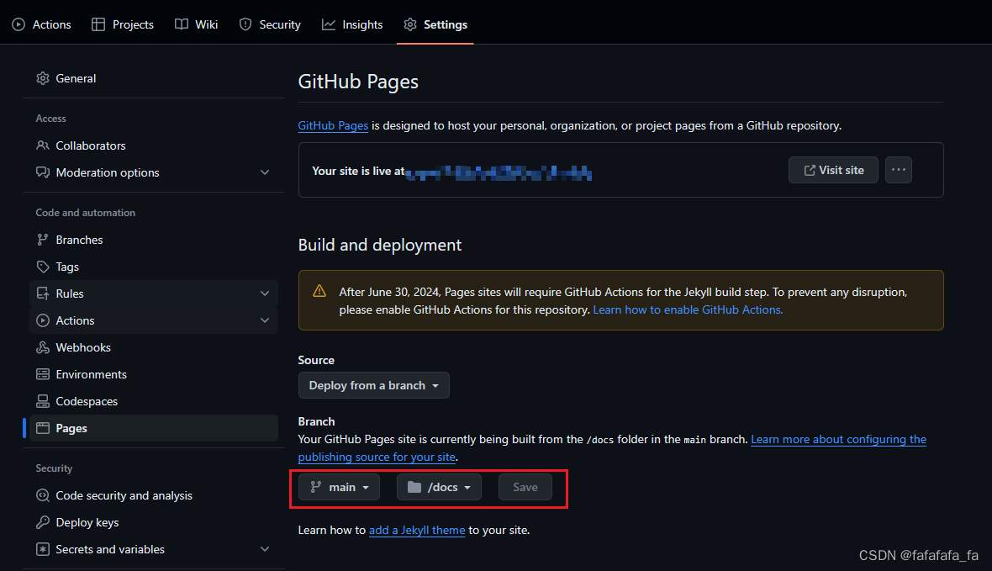Click the Pages browser icon in sidebar
This screenshot has width=992, height=571.
point(42,428)
